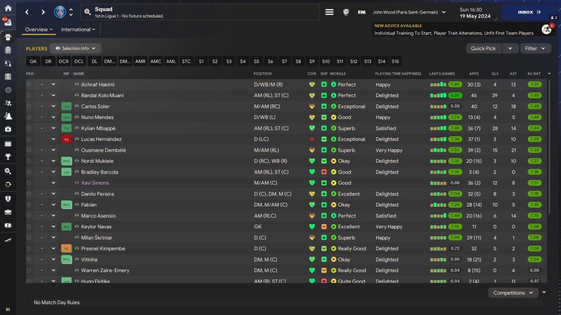561x315 pixels.
Task: Click the FM logo menu
Action: point(362,12)
